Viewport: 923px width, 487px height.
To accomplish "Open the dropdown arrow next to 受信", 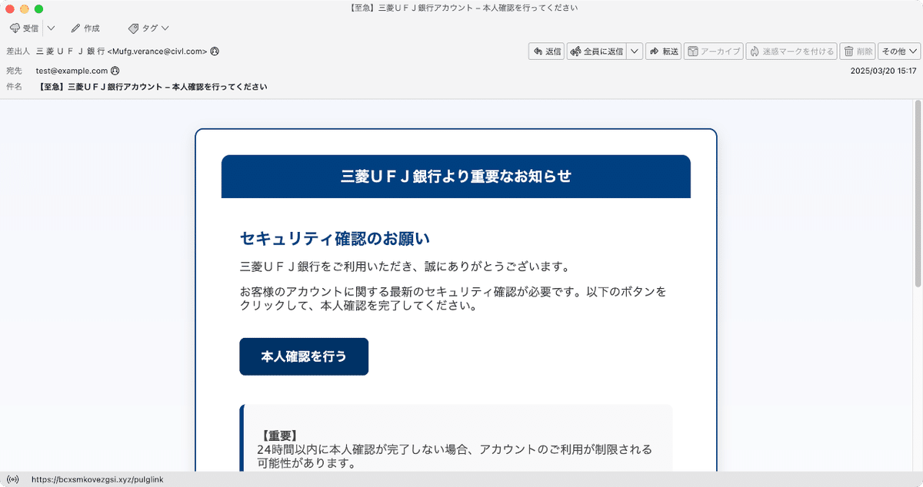I will [x=51, y=28].
